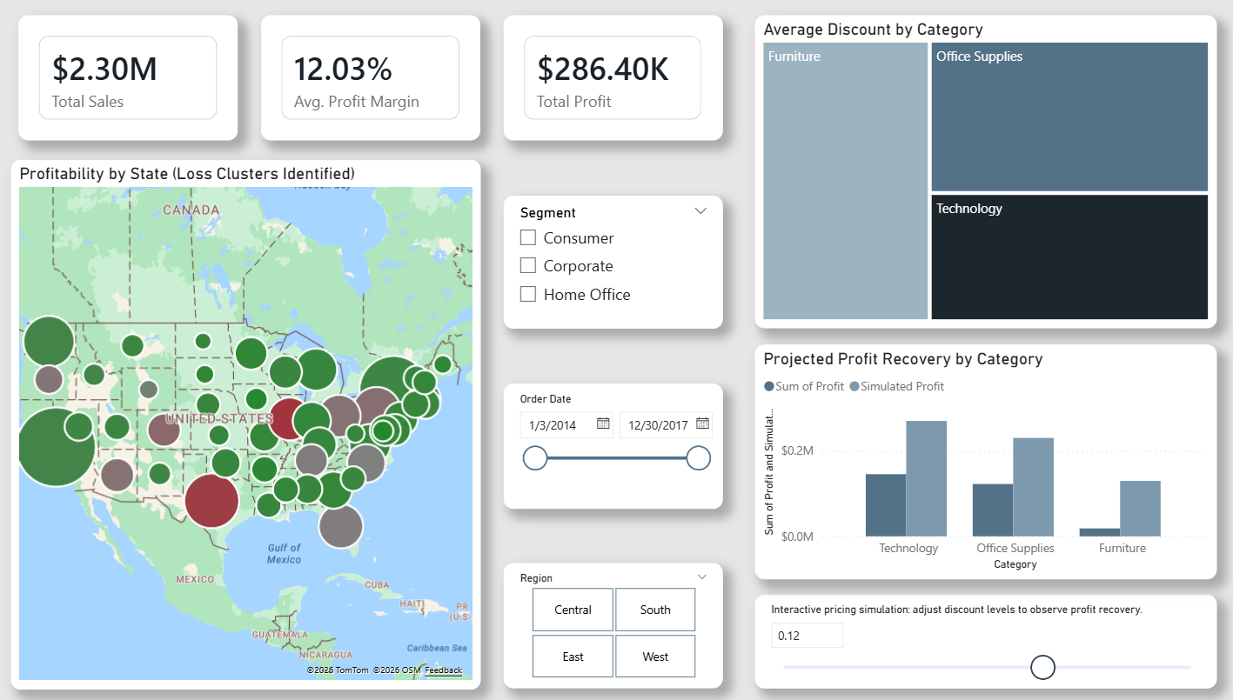This screenshot has width=1233, height=700.
Task: Open the start date calendar picker icon
Action: [603, 424]
